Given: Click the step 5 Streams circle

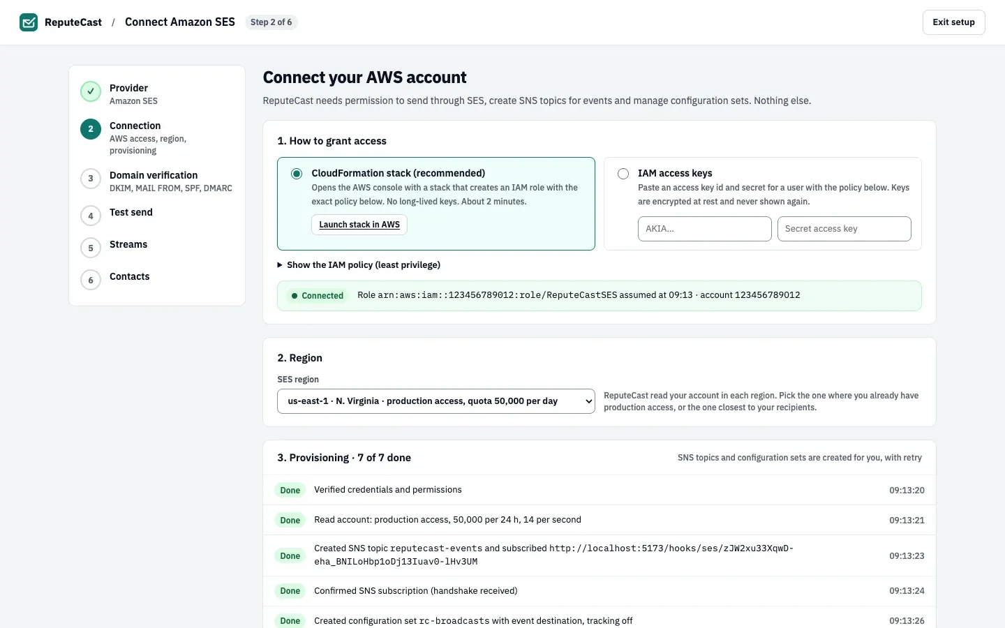Looking at the screenshot, I should click(x=91, y=248).
